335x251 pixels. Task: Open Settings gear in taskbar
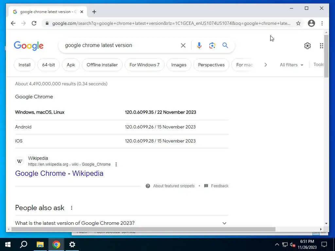pos(72,244)
